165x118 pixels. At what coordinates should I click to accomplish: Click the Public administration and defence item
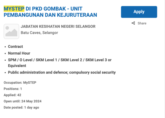coord(62,72)
